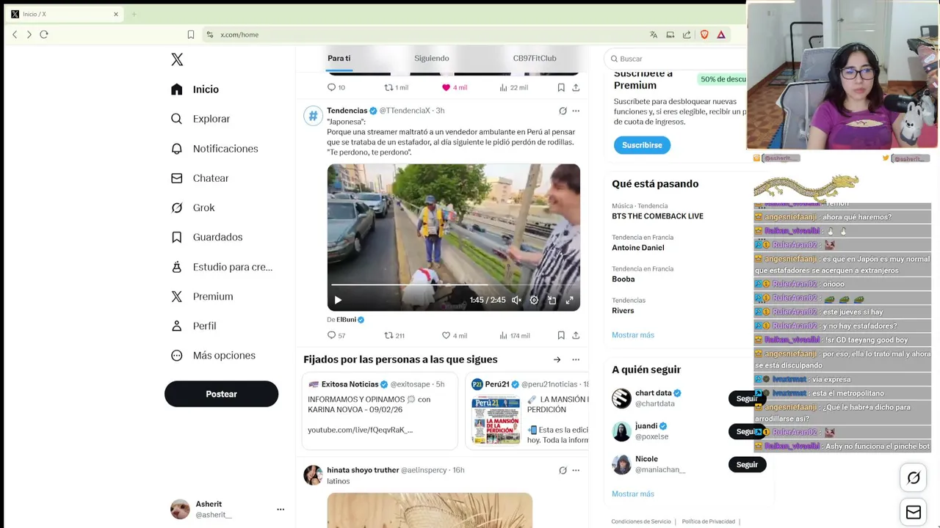
Task: Open Notificaciones in sidebar
Action: pyautogui.click(x=214, y=149)
